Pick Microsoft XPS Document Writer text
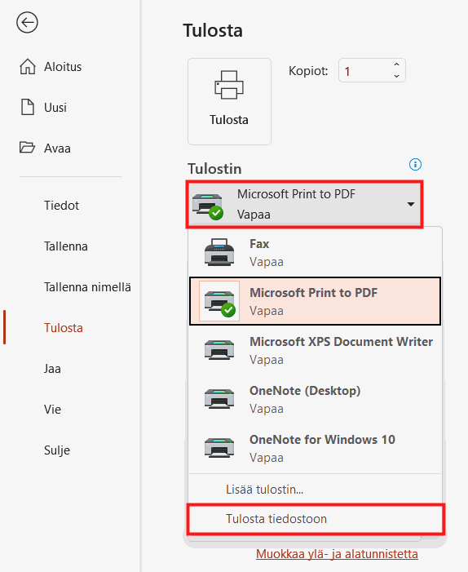468x572 pixels. click(341, 342)
